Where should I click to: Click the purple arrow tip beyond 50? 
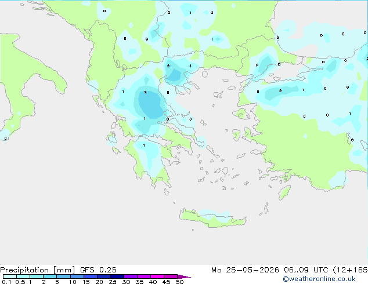pos(184,276)
